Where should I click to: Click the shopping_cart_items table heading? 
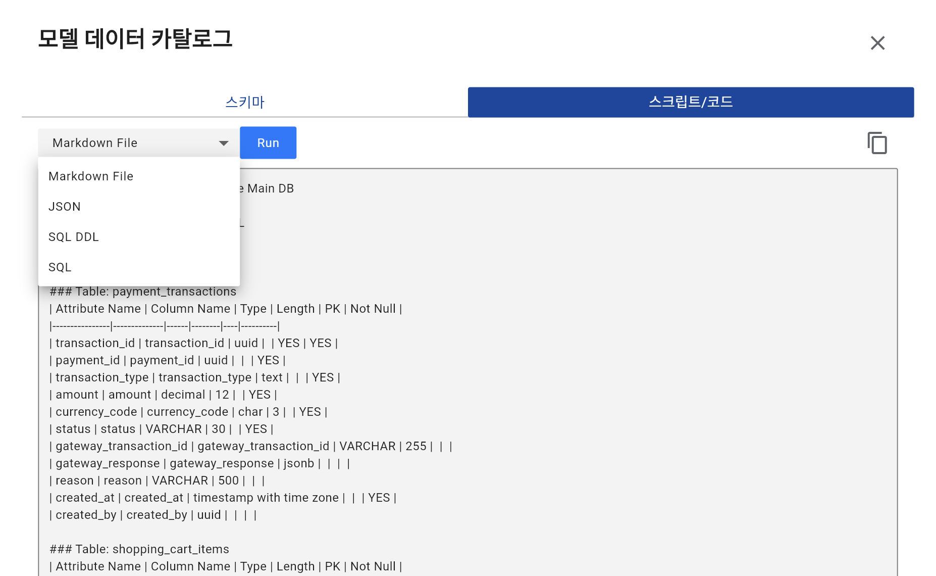(x=139, y=549)
